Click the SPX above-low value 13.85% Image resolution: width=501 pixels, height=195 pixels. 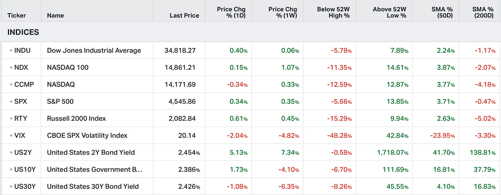(397, 102)
